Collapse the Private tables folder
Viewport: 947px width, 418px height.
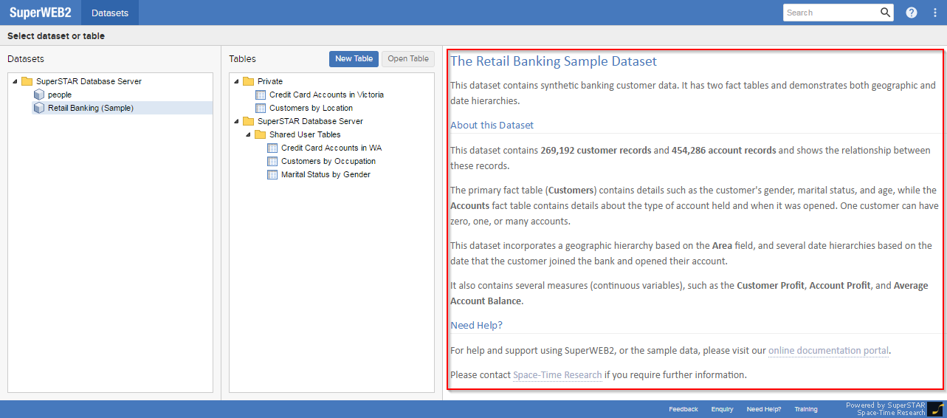pos(237,82)
